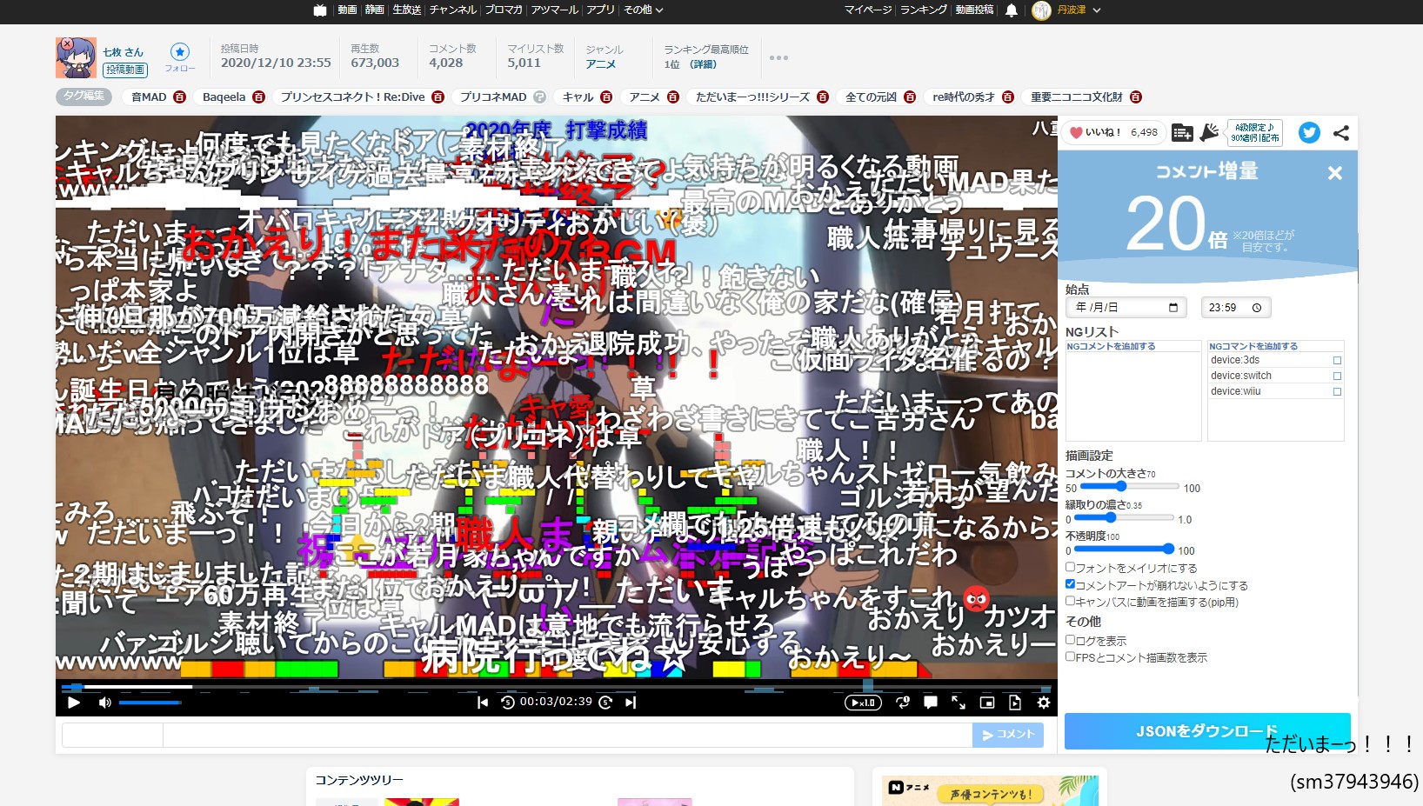This screenshot has height=806, width=1423.
Task: Open notifications bell icon
Action: pyautogui.click(x=1012, y=10)
